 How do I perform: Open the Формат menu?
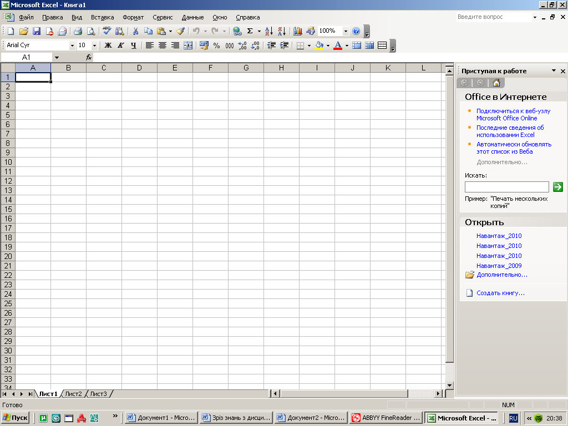pyautogui.click(x=133, y=17)
